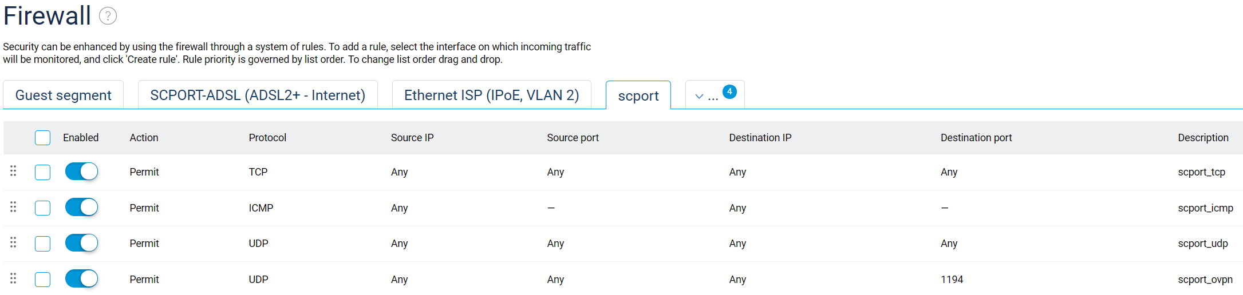
Task: Click drag handle of the scport_ovpn rule
Action: [x=13, y=278]
